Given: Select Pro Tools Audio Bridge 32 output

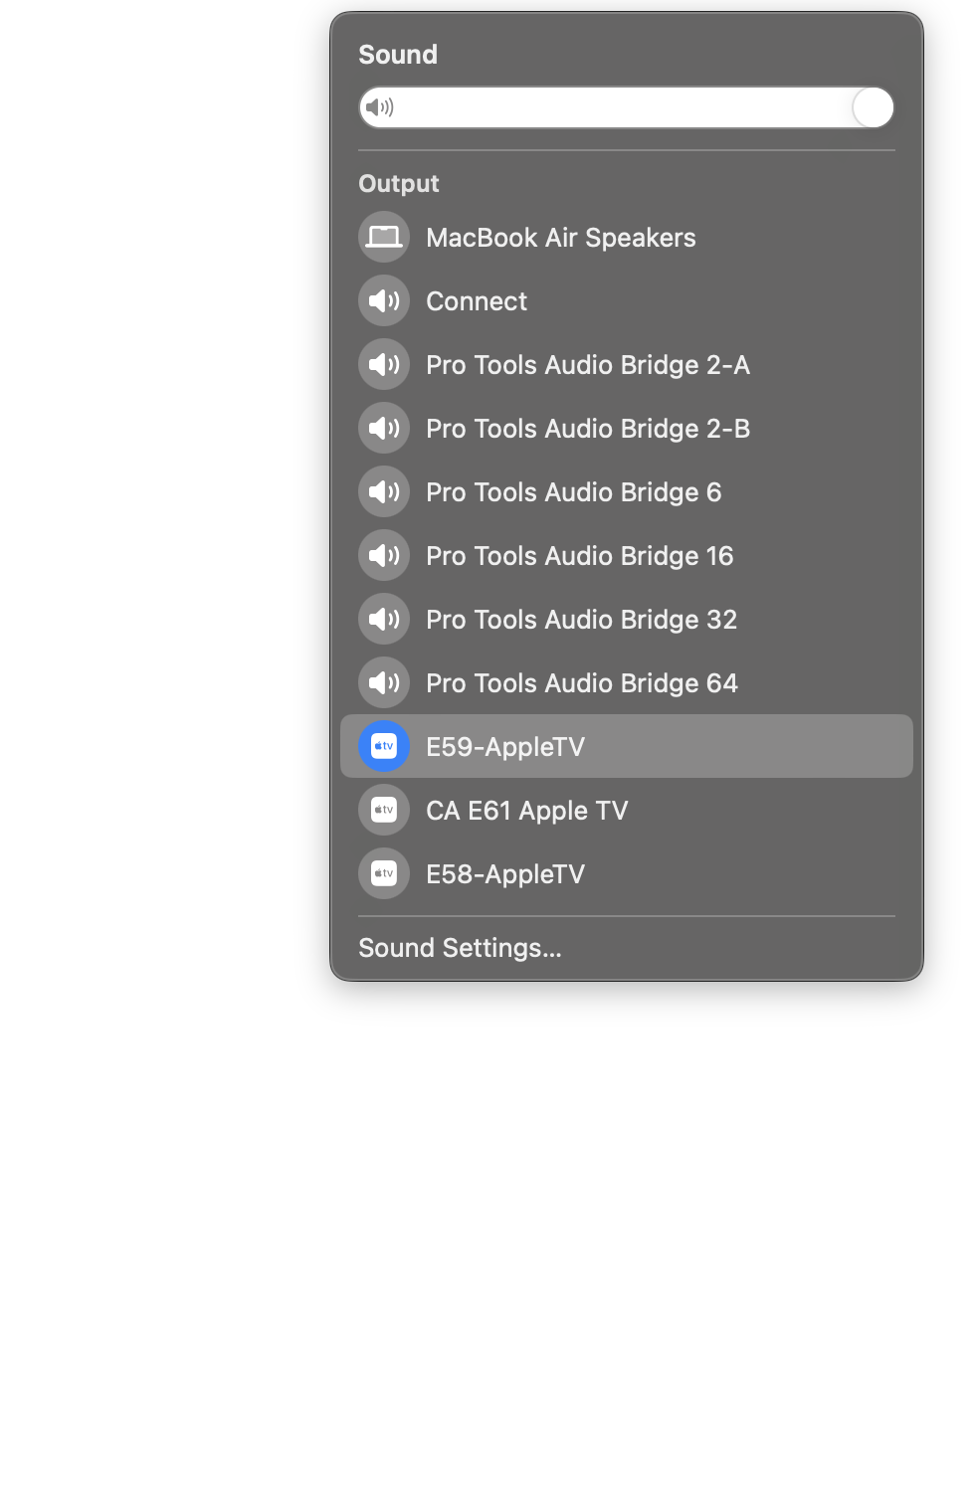Looking at the screenshot, I should point(627,619).
